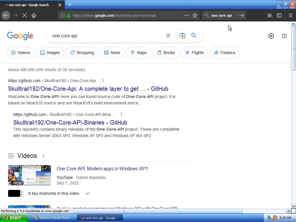Open options for One-Core-API-Binaries result

(121, 114)
